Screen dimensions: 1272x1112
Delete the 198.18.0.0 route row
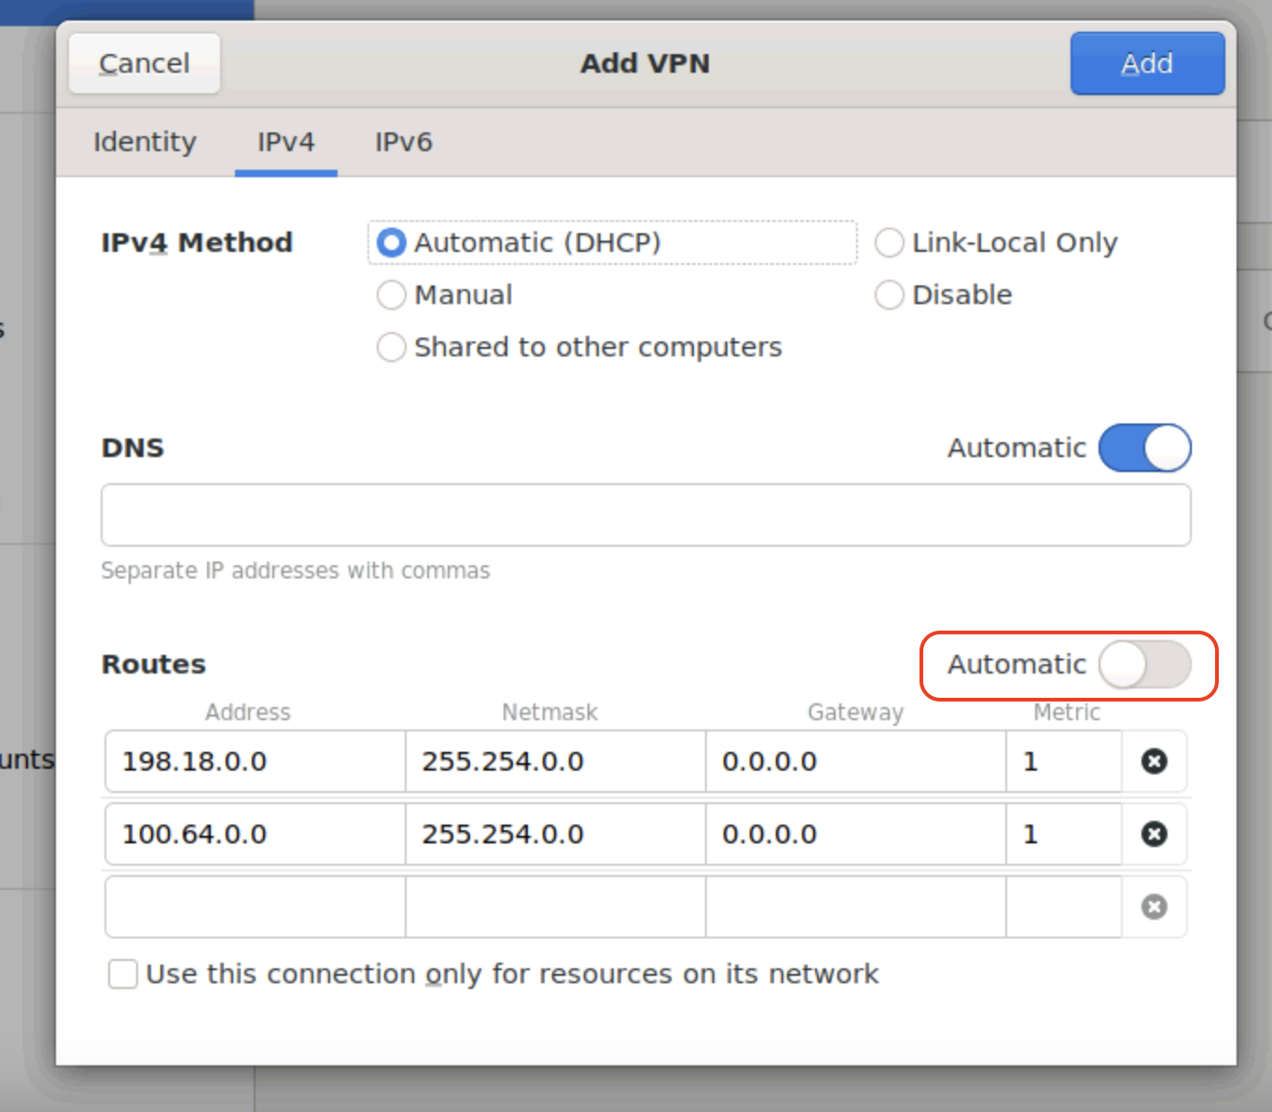pyautogui.click(x=1154, y=761)
